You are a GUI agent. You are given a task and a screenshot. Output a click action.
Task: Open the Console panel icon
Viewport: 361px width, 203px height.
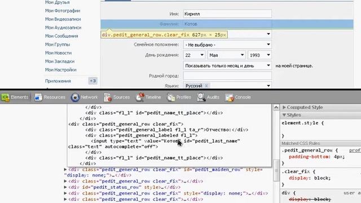pyautogui.click(x=230, y=98)
